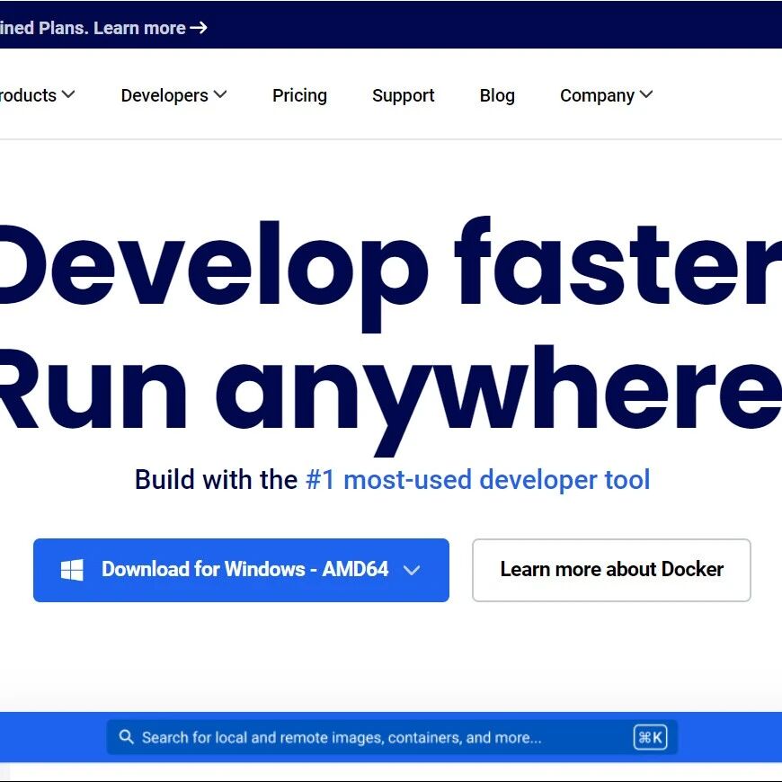Click Download for Windows - AMD64 button

coord(242,570)
